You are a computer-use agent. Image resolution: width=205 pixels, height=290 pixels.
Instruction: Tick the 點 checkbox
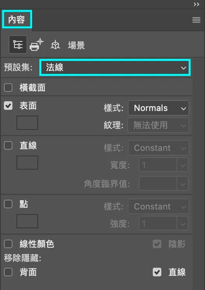pyautogui.click(x=8, y=204)
